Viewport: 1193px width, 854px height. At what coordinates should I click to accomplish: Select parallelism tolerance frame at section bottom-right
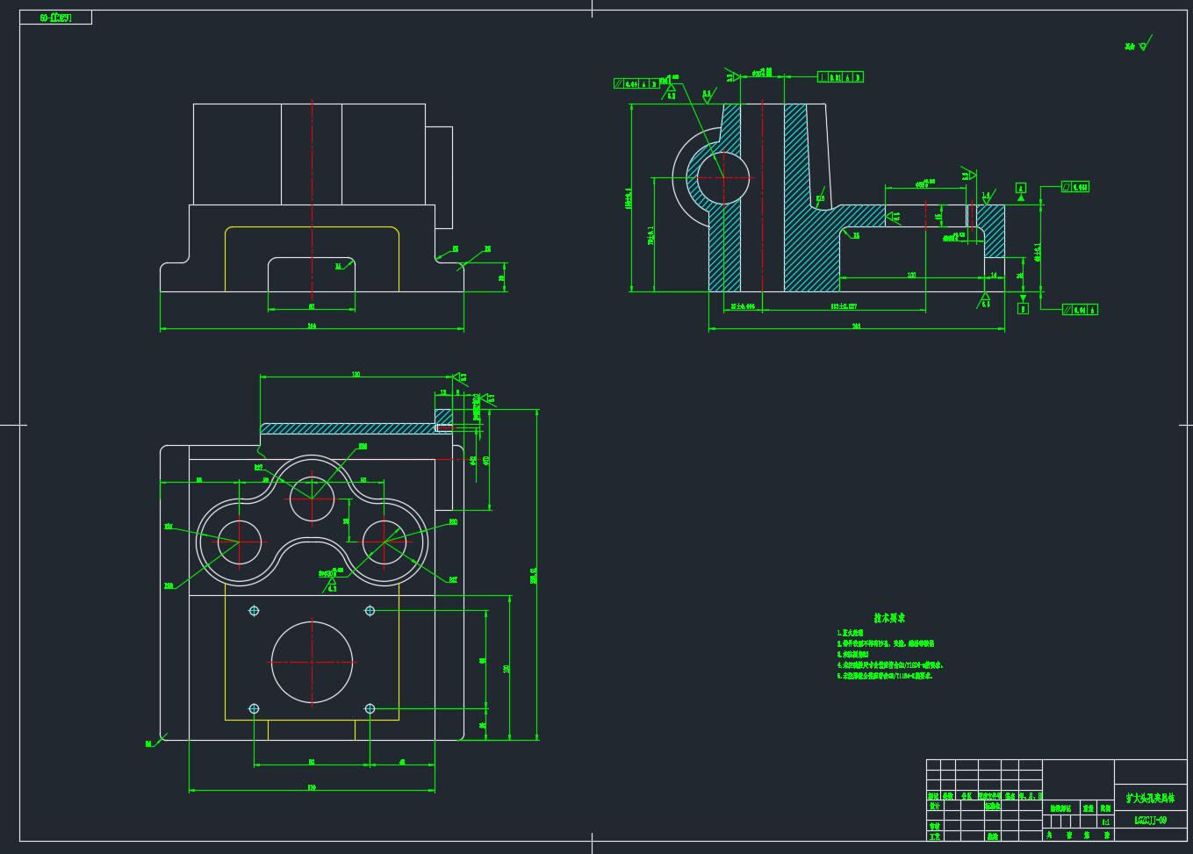point(1080,309)
